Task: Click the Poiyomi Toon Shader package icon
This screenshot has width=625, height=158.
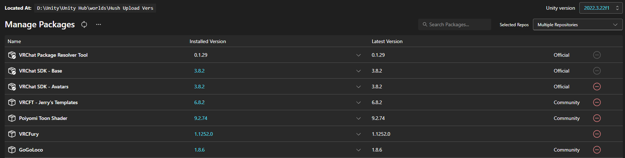Action: coord(12,118)
